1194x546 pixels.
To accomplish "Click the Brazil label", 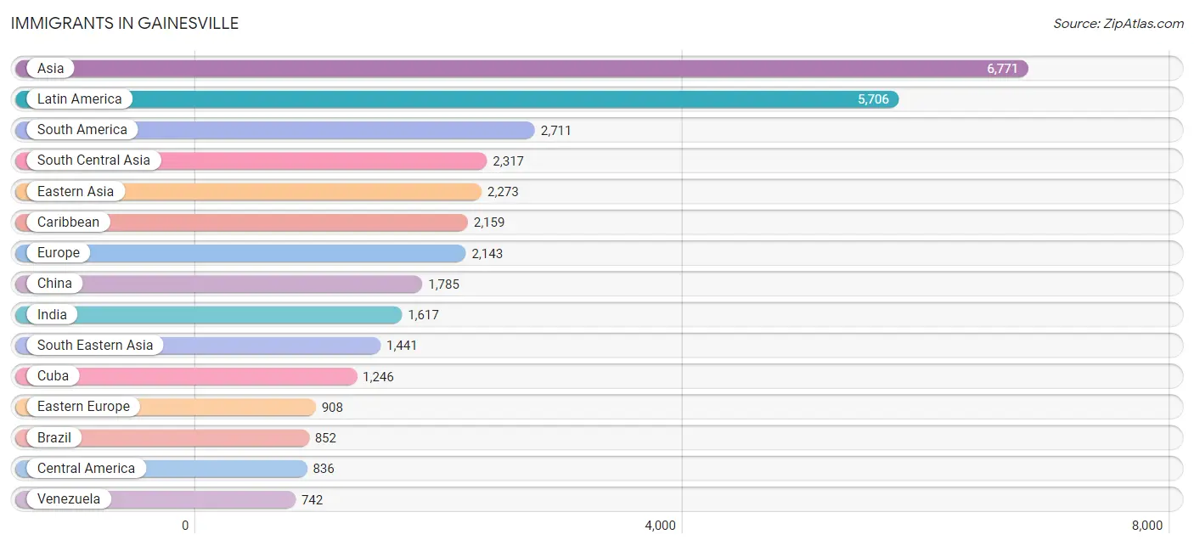I will tap(54, 437).
